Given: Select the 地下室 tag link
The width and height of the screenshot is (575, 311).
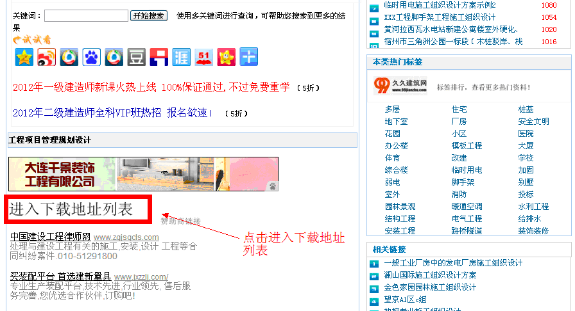Looking at the screenshot, I should [396, 122].
